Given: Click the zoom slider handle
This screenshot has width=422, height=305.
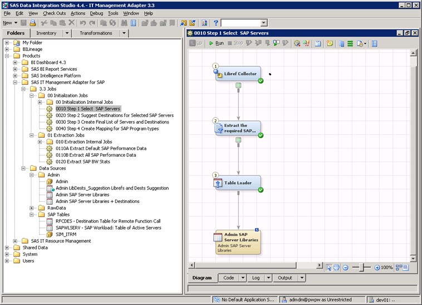Looking at the screenshot, I should (x=362, y=268).
